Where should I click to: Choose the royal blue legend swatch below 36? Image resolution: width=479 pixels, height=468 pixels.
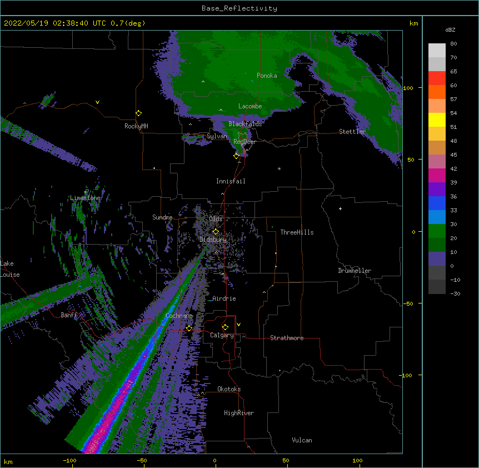click(437, 203)
